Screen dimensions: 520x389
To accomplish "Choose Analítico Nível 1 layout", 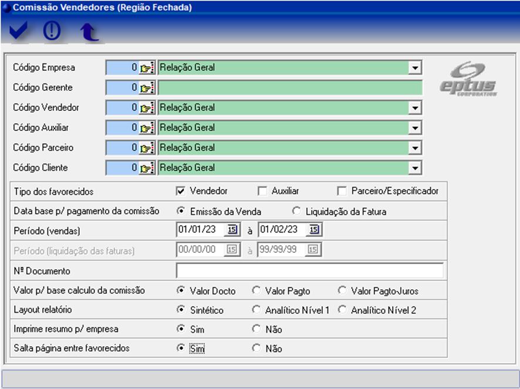I will click(256, 310).
